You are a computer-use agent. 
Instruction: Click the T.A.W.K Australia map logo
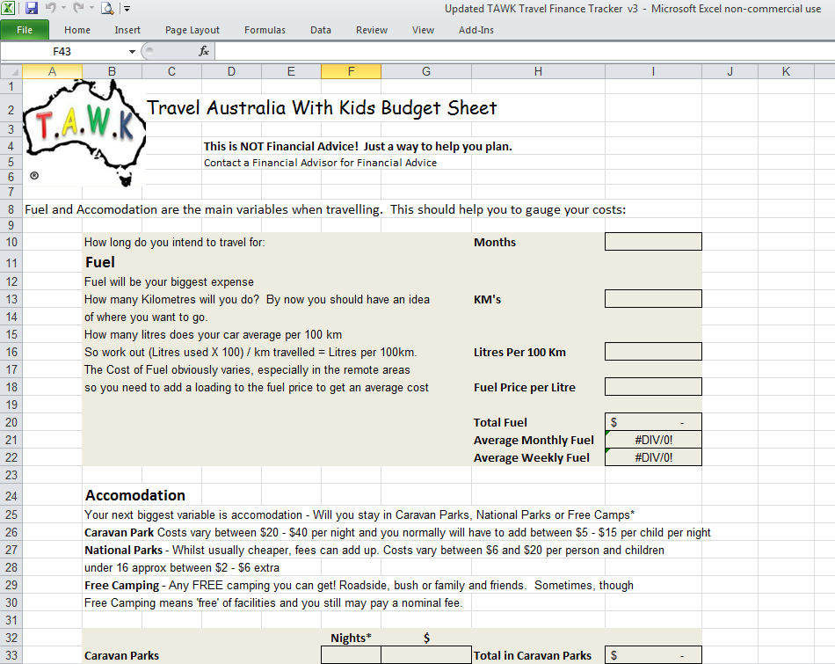[83, 130]
